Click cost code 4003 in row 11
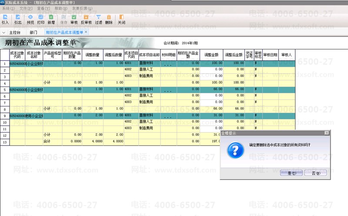The image size is (348, 216). pyautogui.click(x=131, y=128)
